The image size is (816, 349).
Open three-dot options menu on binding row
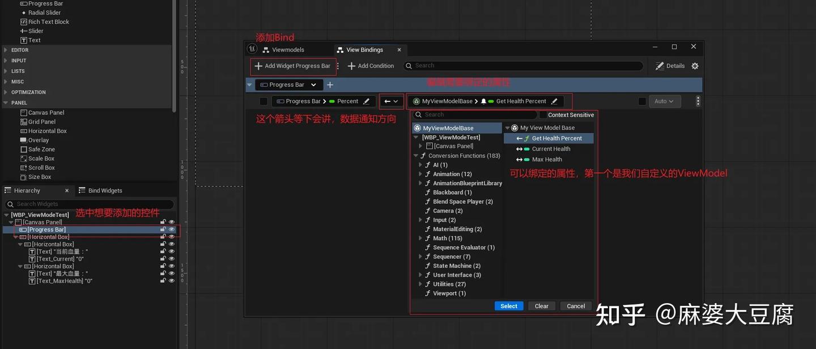tap(698, 101)
